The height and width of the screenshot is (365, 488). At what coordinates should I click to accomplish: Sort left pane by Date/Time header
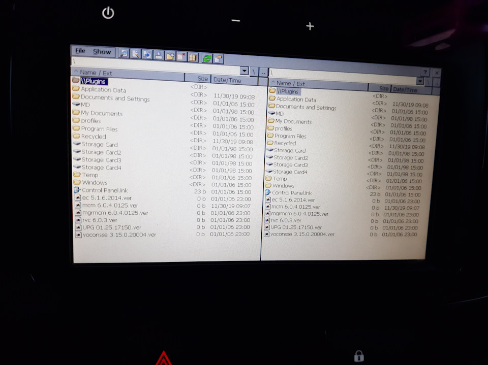point(234,80)
